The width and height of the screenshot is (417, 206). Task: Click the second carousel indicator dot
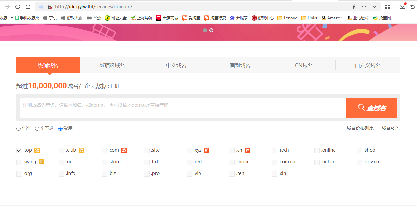click(211, 30)
